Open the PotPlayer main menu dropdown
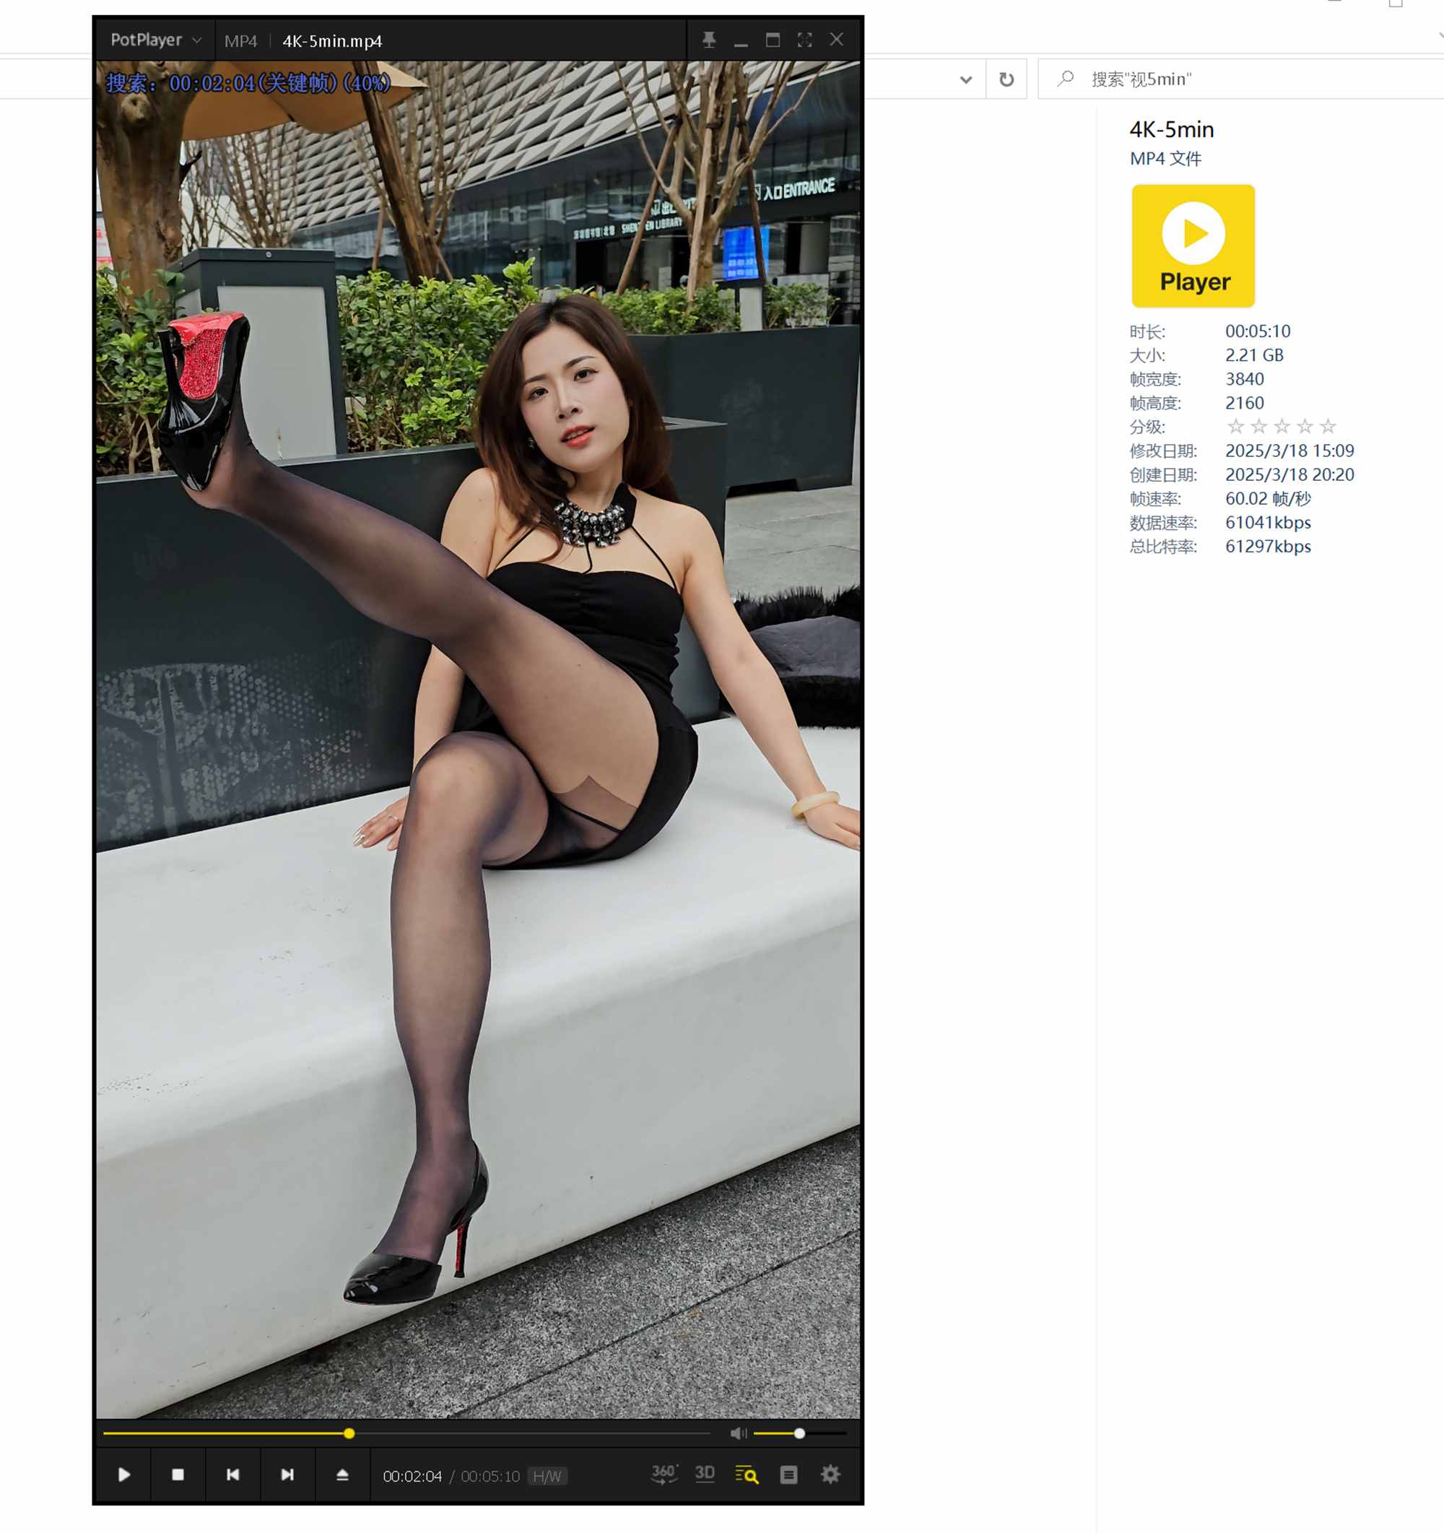Image resolution: width=1444 pixels, height=1533 pixels. [155, 40]
